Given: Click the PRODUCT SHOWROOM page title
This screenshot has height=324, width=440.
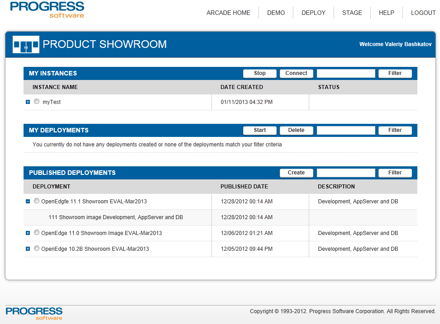Looking at the screenshot, I should (105, 44).
